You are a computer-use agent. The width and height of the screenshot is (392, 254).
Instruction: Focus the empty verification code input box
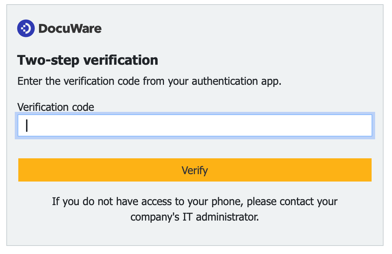[195, 125]
